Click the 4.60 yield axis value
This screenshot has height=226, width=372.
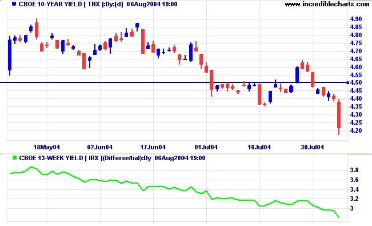356,67
